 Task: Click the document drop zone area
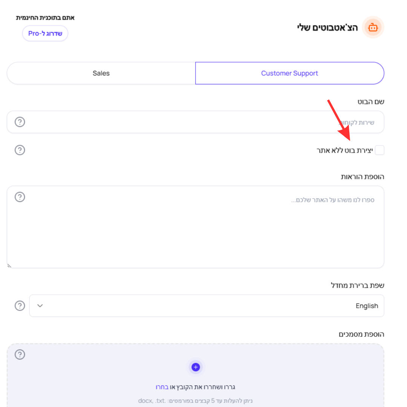click(196, 375)
